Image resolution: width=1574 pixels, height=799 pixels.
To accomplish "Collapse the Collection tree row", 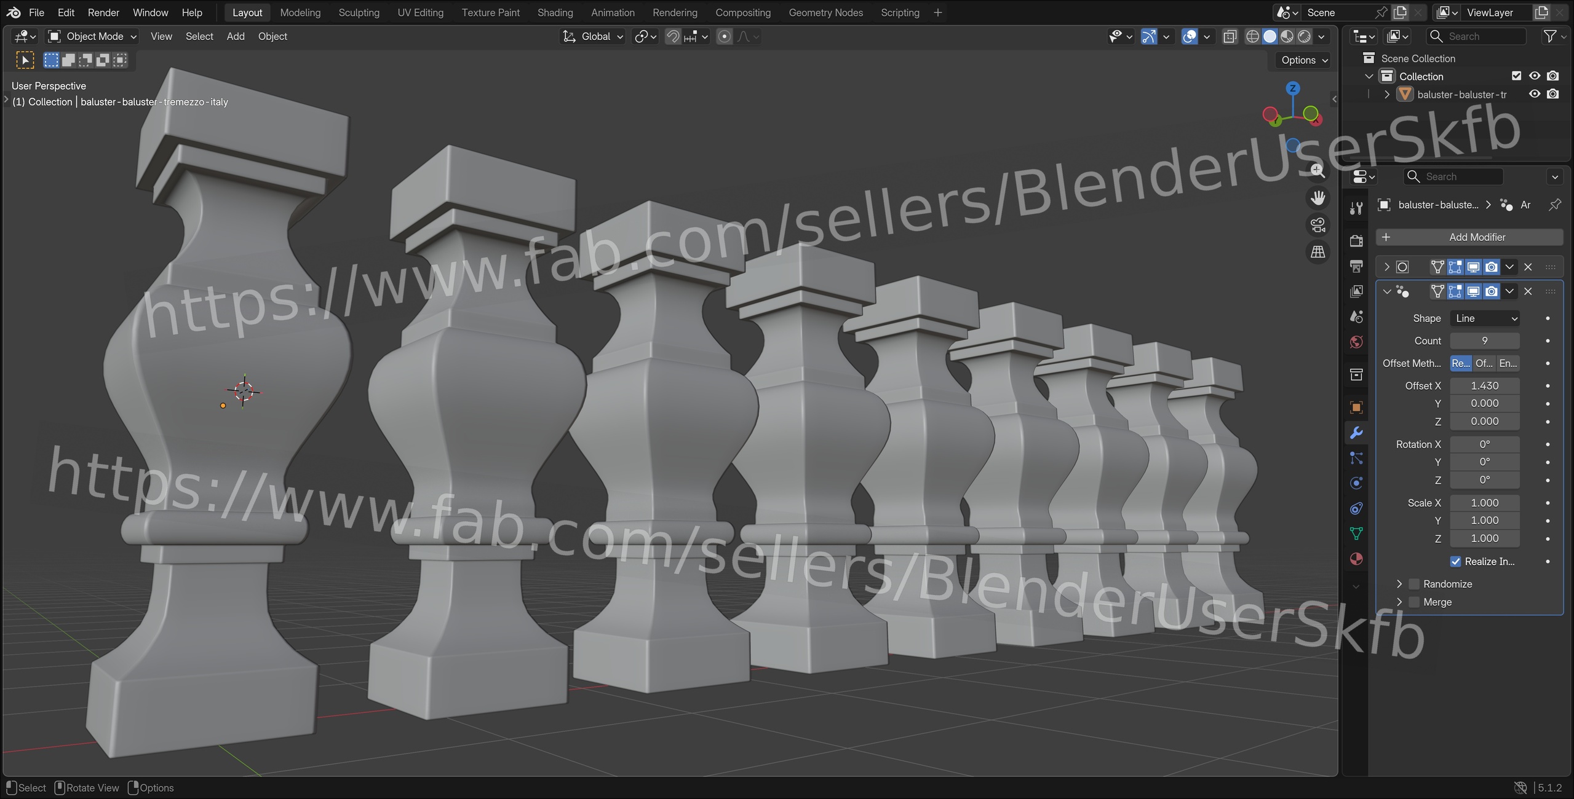I will point(1369,76).
